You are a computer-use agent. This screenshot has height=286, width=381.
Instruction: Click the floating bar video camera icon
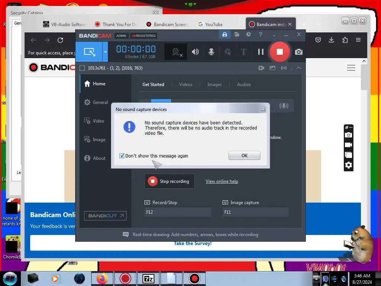(x=348, y=145)
